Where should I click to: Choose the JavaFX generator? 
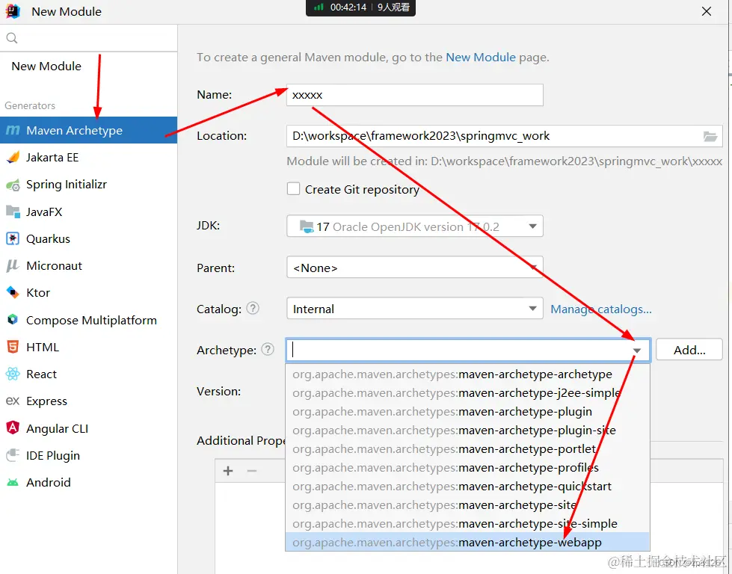(88, 212)
